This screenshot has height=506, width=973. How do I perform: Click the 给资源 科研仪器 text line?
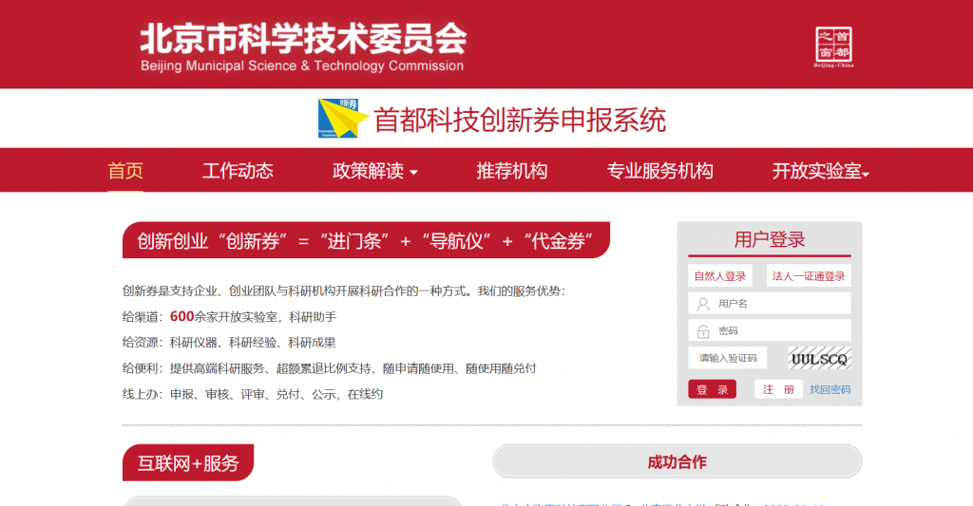(x=229, y=343)
